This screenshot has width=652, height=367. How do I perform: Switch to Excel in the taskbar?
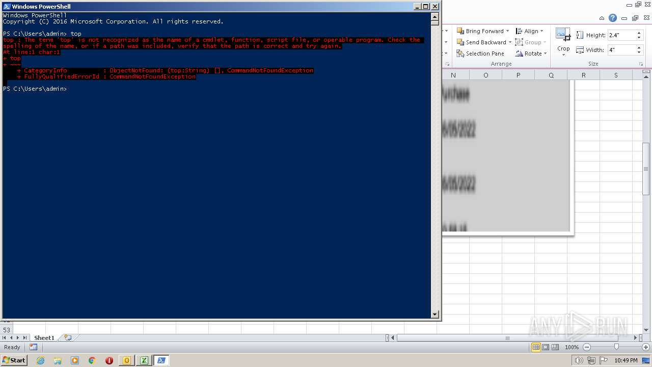click(x=144, y=360)
